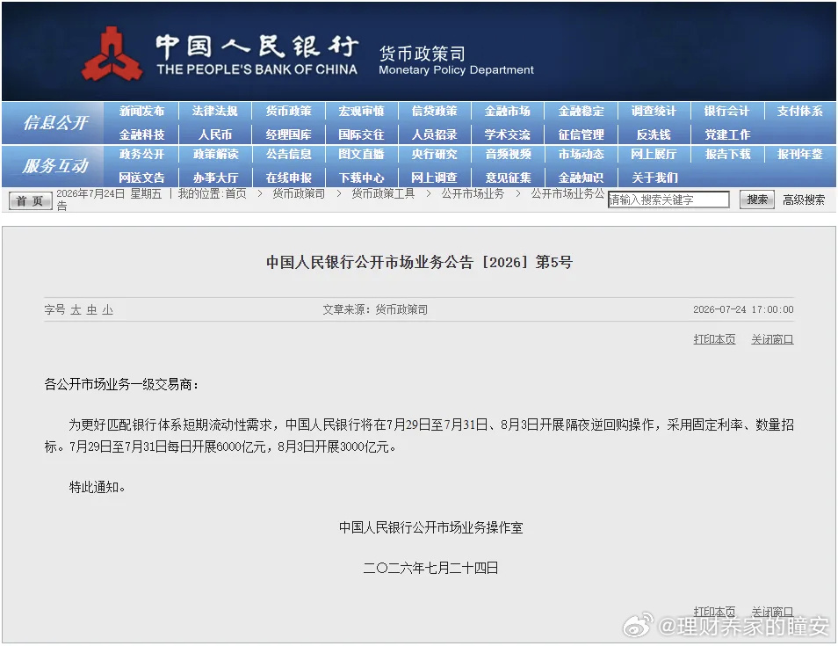Viewport: 838px width, 646px height.
Task: Select 党建工作 in the navigation
Action: pyautogui.click(x=726, y=134)
